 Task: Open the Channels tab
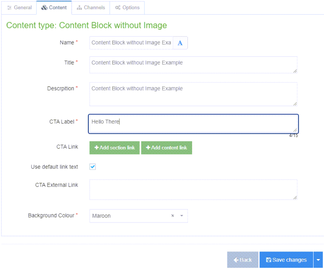click(90, 8)
